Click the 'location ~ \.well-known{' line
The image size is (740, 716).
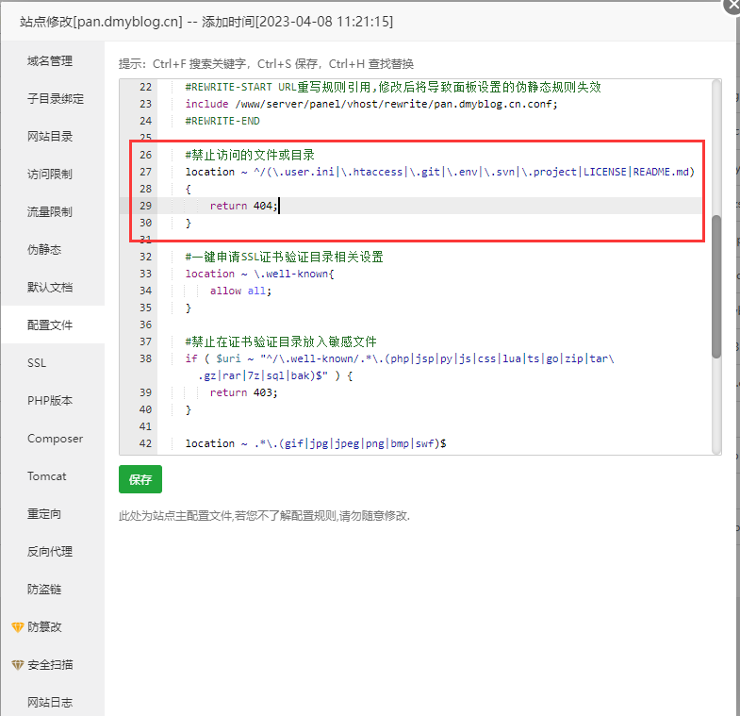point(259,274)
